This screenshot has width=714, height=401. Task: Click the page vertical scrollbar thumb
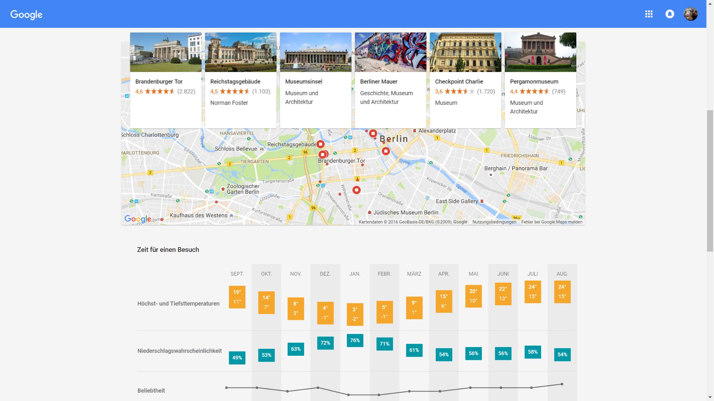coord(710,181)
